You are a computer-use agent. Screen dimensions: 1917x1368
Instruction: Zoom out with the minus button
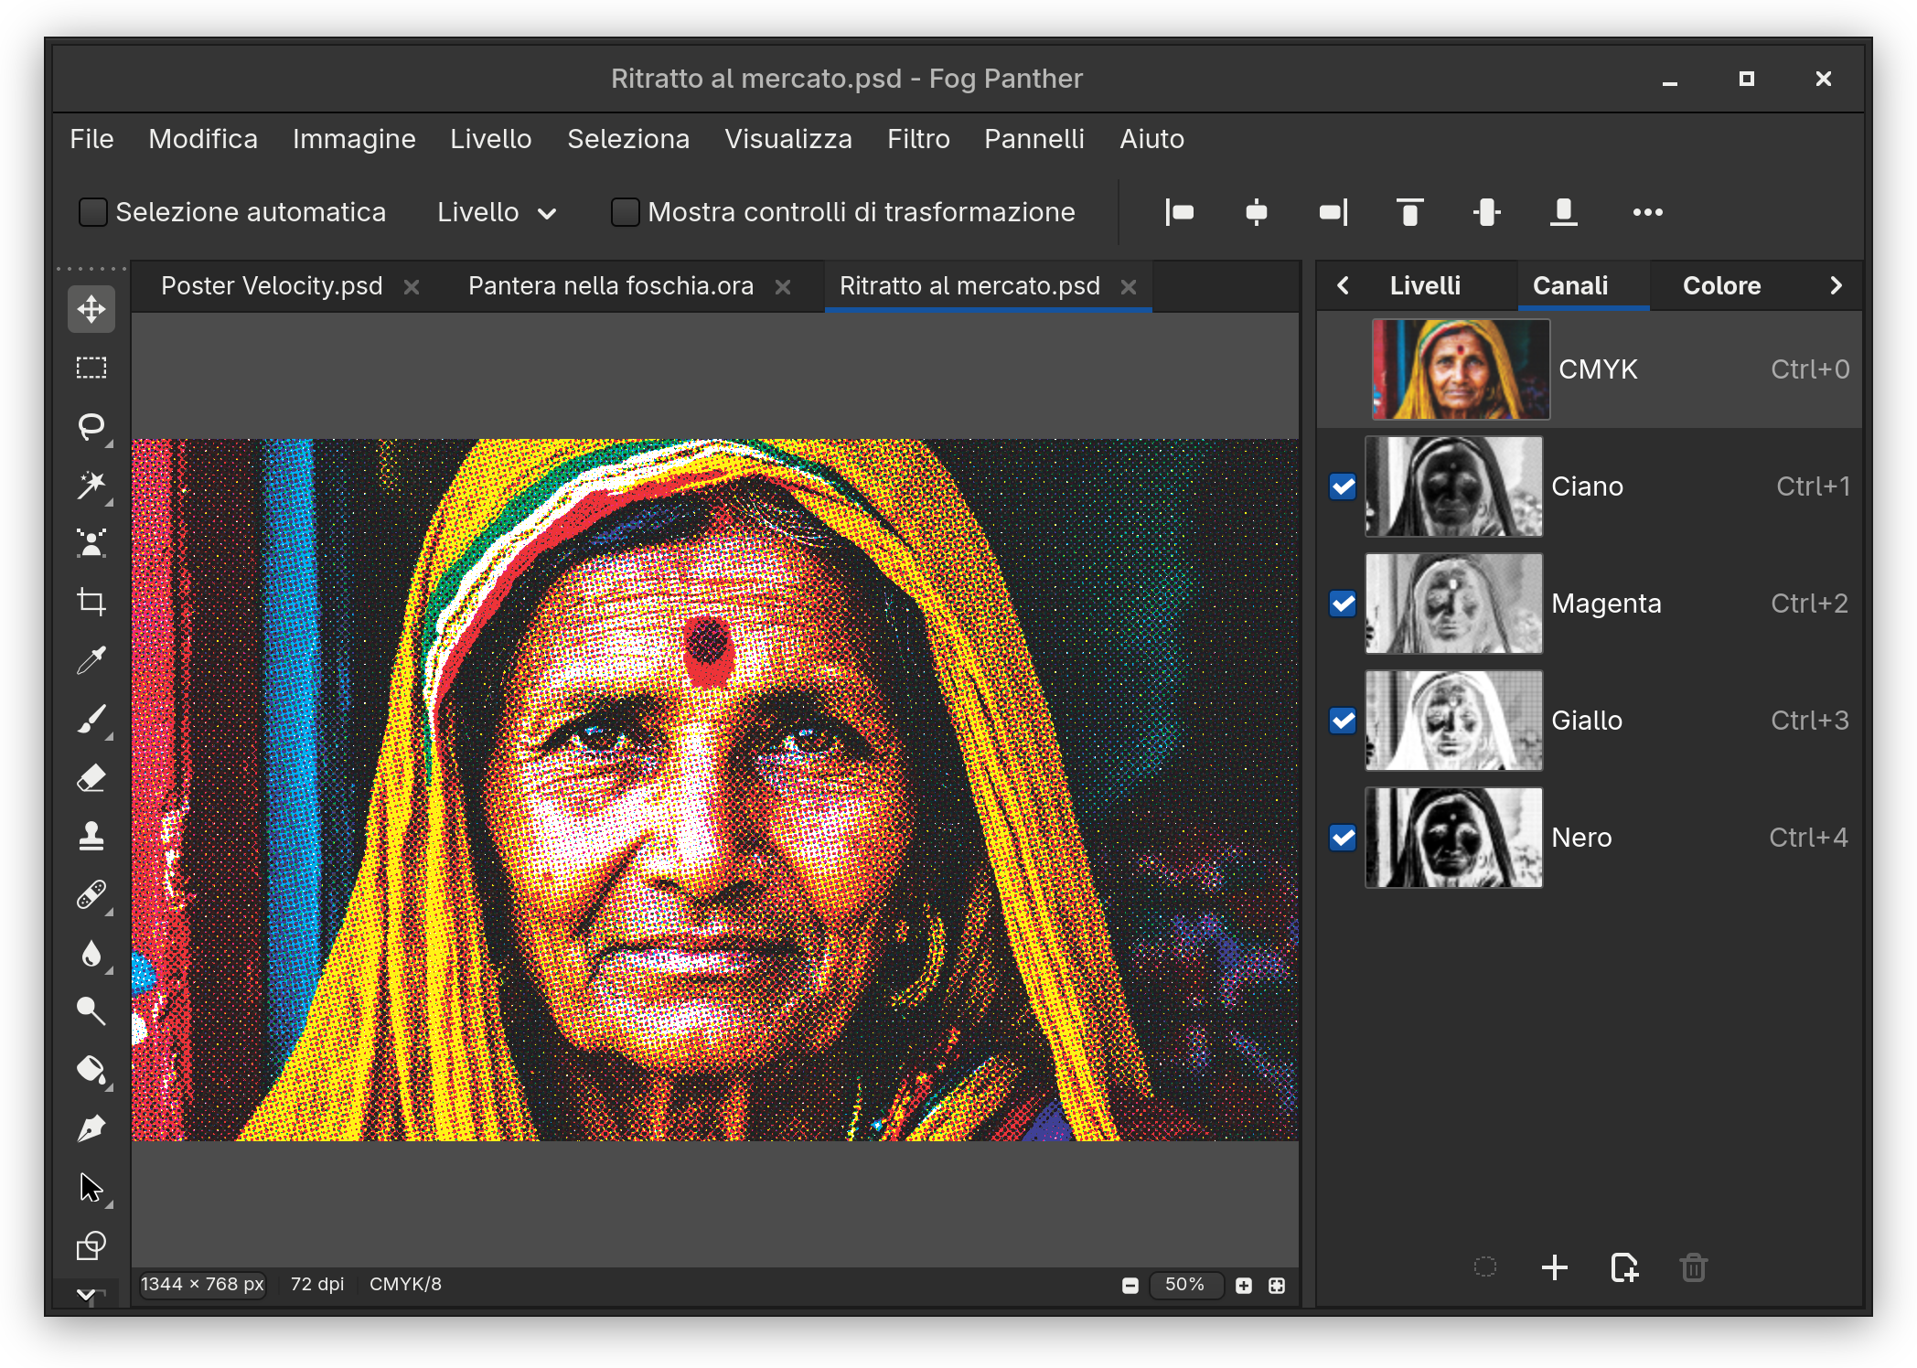[x=1130, y=1286]
